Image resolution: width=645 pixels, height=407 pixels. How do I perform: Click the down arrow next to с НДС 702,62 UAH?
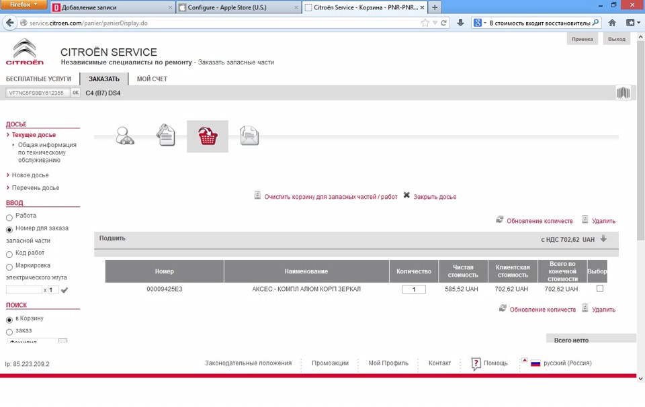(x=603, y=238)
